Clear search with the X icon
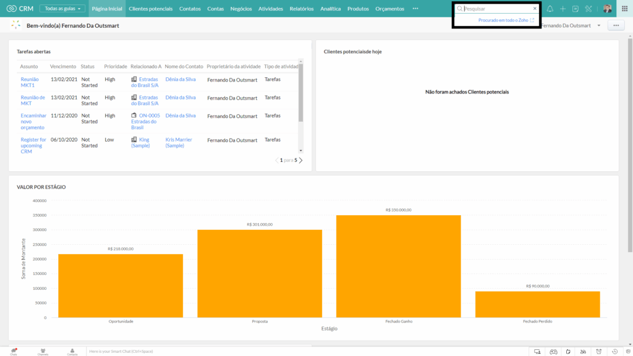 click(535, 9)
